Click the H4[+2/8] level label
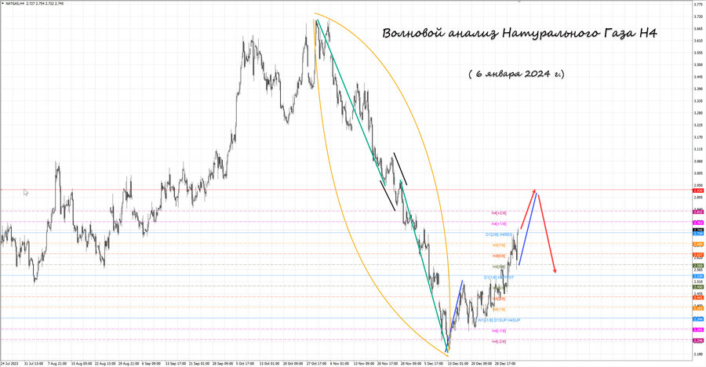The image size is (706, 367). point(499,213)
